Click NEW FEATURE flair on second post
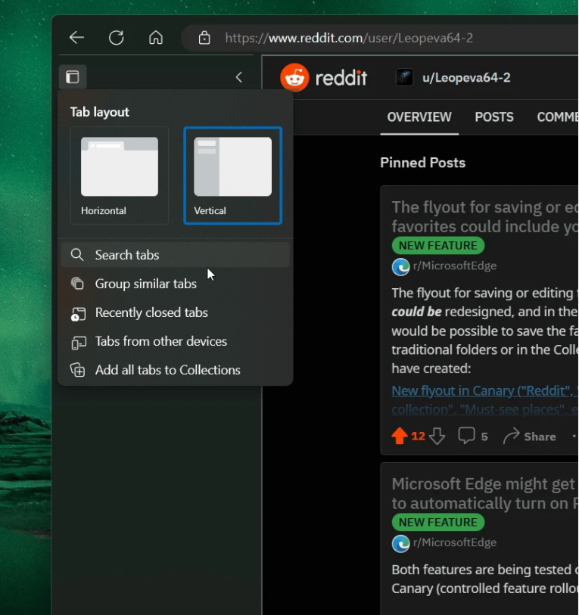 [x=438, y=522]
